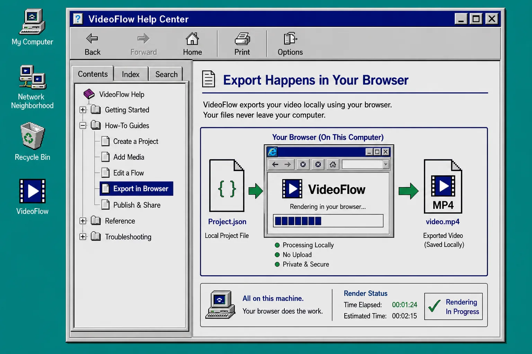Minimize the VideoFlow Help Center window

tap(461, 19)
